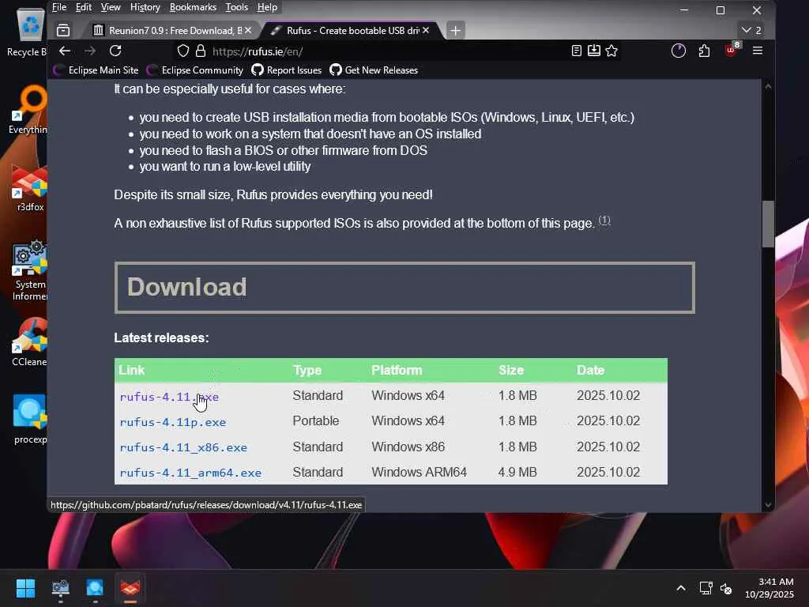Close the Rufus tab

426,31
